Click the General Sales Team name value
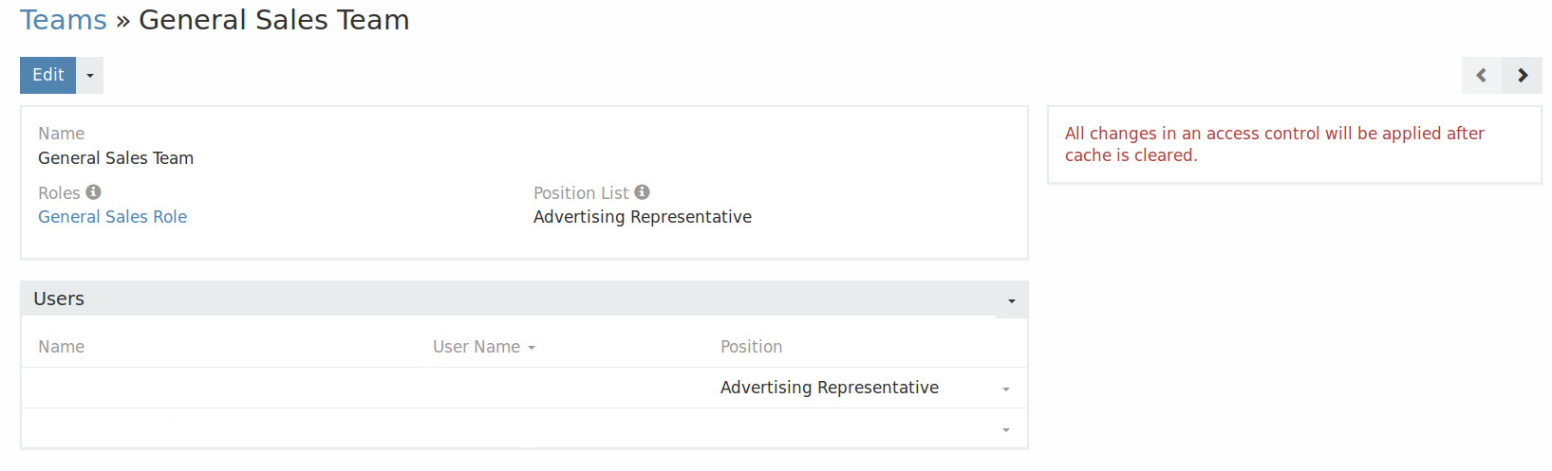The width and height of the screenshot is (1552, 471). click(x=116, y=158)
